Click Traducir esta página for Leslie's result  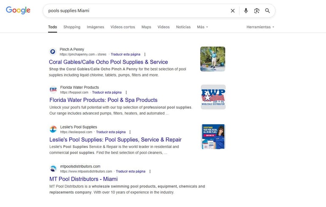[111, 132]
